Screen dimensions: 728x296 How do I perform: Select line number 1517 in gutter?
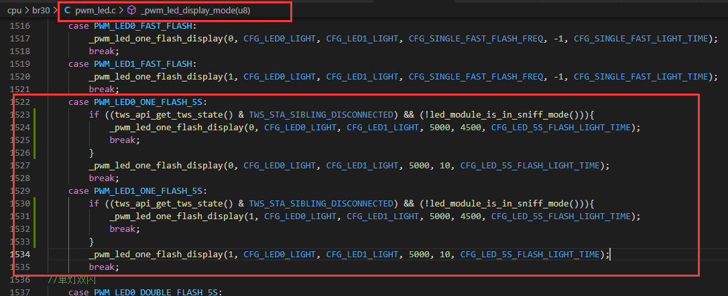click(x=19, y=38)
